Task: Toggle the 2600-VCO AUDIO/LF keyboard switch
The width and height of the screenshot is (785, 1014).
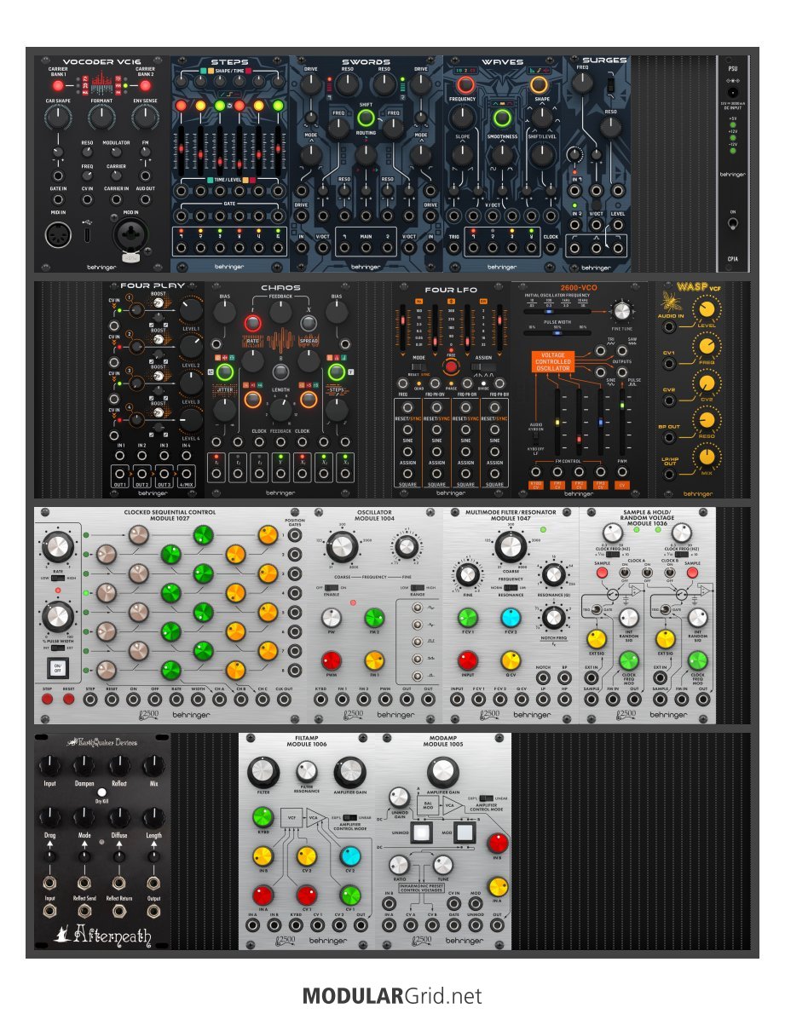Action: [x=536, y=438]
